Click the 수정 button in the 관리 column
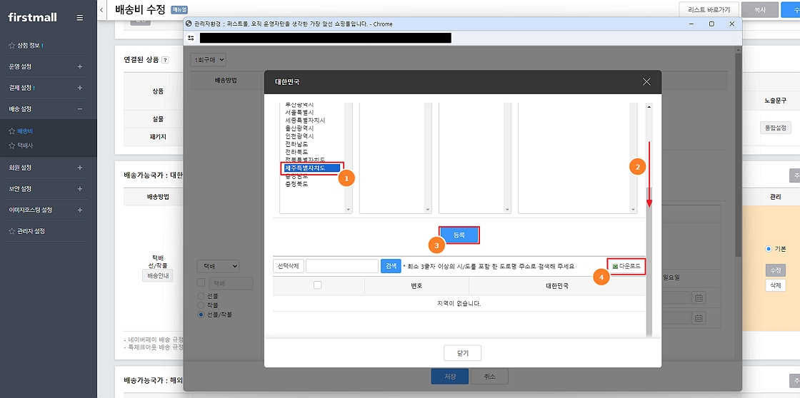The width and height of the screenshot is (800, 398). point(776,270)
